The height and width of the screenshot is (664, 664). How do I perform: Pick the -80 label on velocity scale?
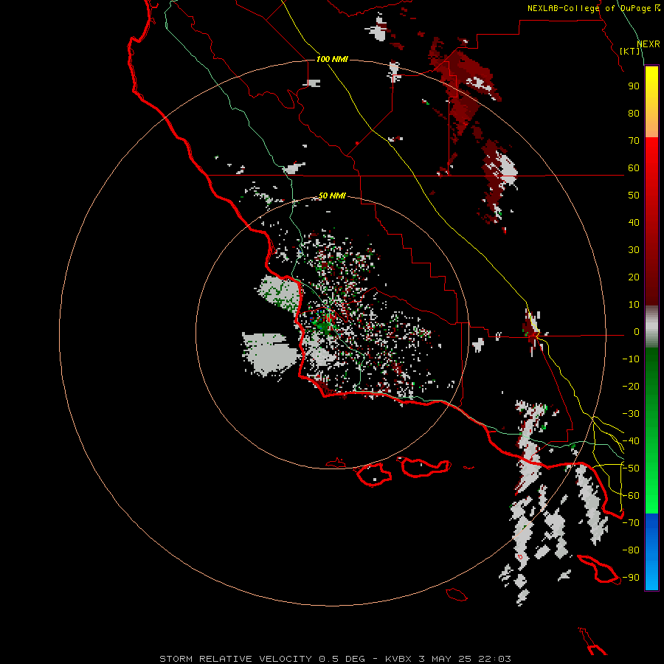click(631, 550)
